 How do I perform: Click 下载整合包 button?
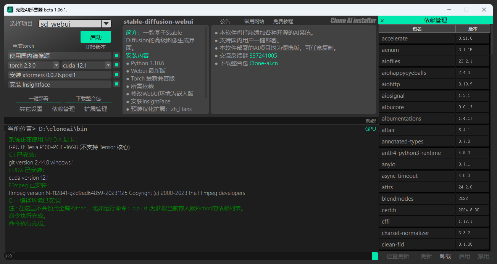pos(88,98)
